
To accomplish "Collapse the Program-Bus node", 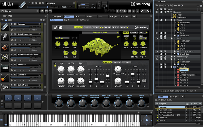I will 171,67.
